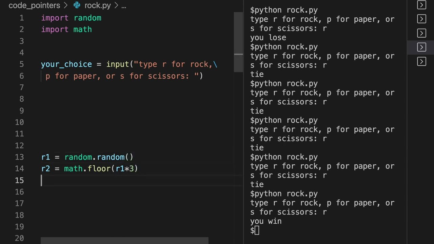Click the editor vertical scrollbar thumb

(238, 42)
